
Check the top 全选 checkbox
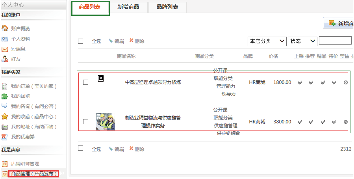tap(81, 41)
